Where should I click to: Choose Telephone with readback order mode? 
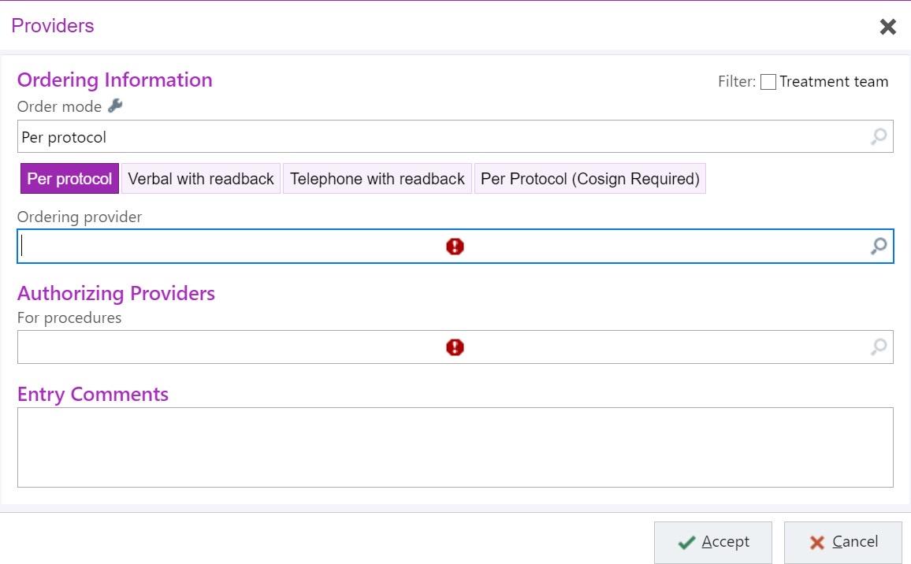[377, 179]
